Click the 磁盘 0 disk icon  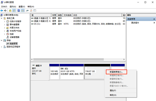(x=34, y=65)
